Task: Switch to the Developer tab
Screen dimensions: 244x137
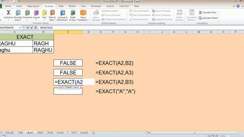Action: pos(96,6)
